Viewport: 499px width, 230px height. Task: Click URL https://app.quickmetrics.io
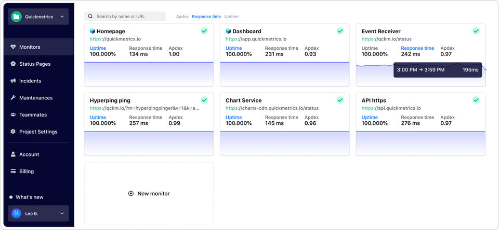pyautogui.click(x=256, y=39)
